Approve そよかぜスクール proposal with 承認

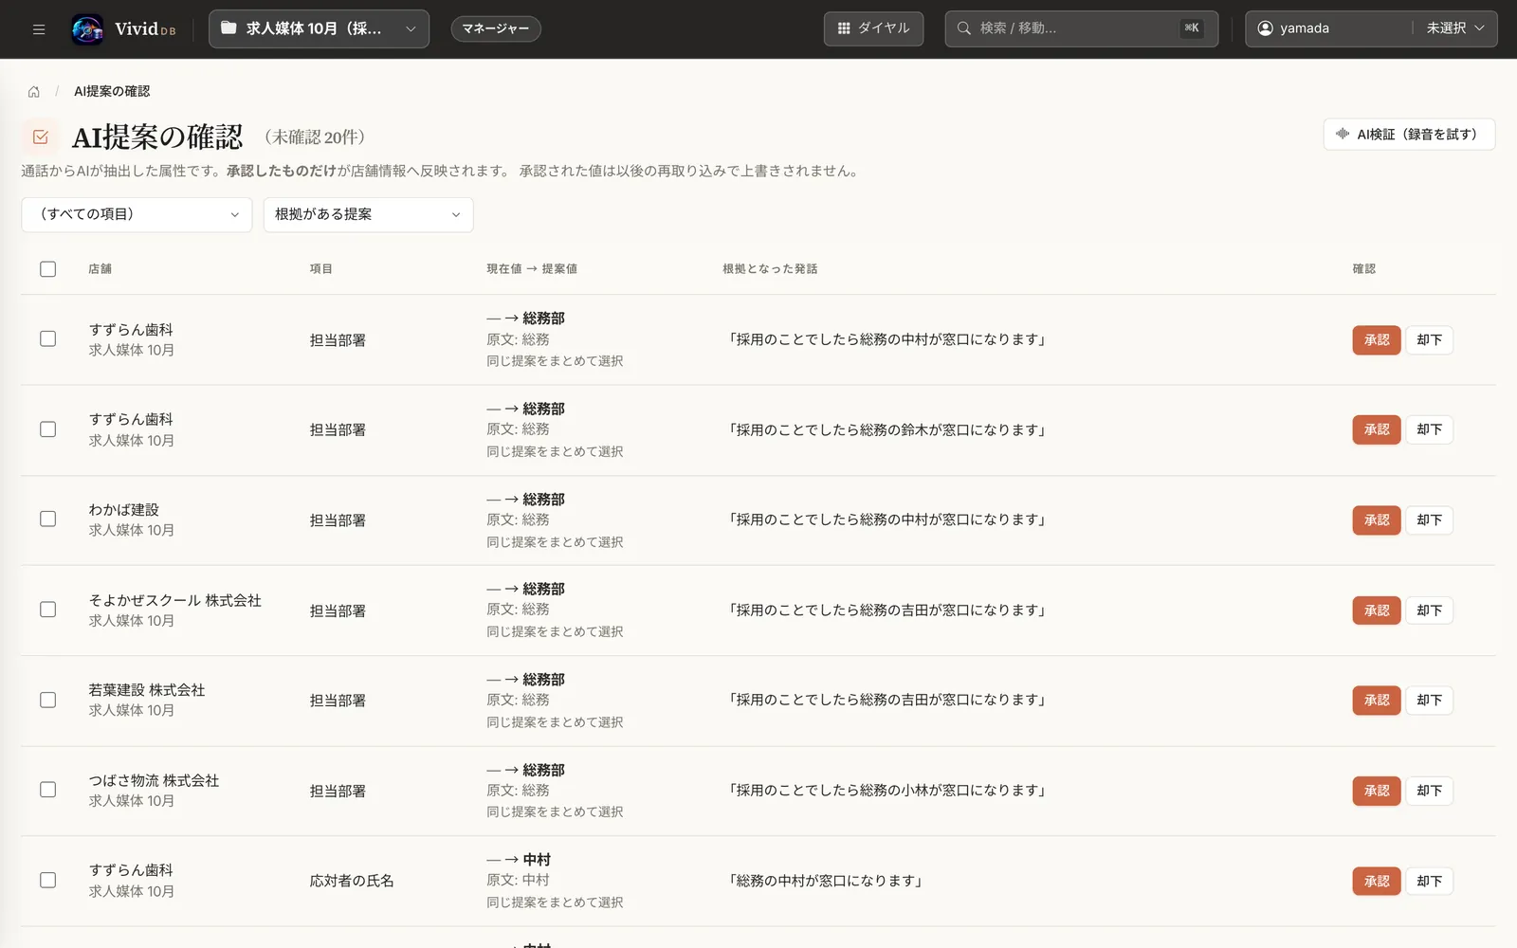pos(1377,611)
